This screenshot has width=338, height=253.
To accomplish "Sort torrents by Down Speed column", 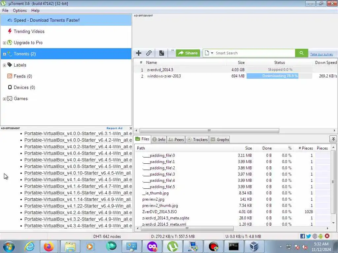I will pos(325,63).
